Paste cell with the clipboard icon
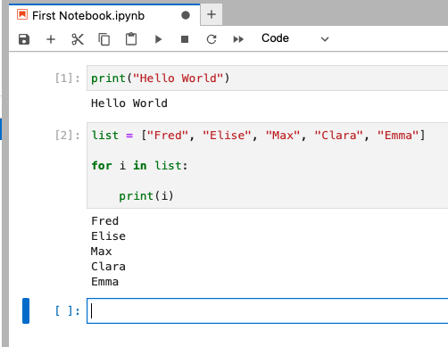This screenshot has width=448, height=347. (131, 39)
